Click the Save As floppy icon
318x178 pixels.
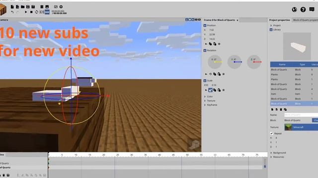33,7
